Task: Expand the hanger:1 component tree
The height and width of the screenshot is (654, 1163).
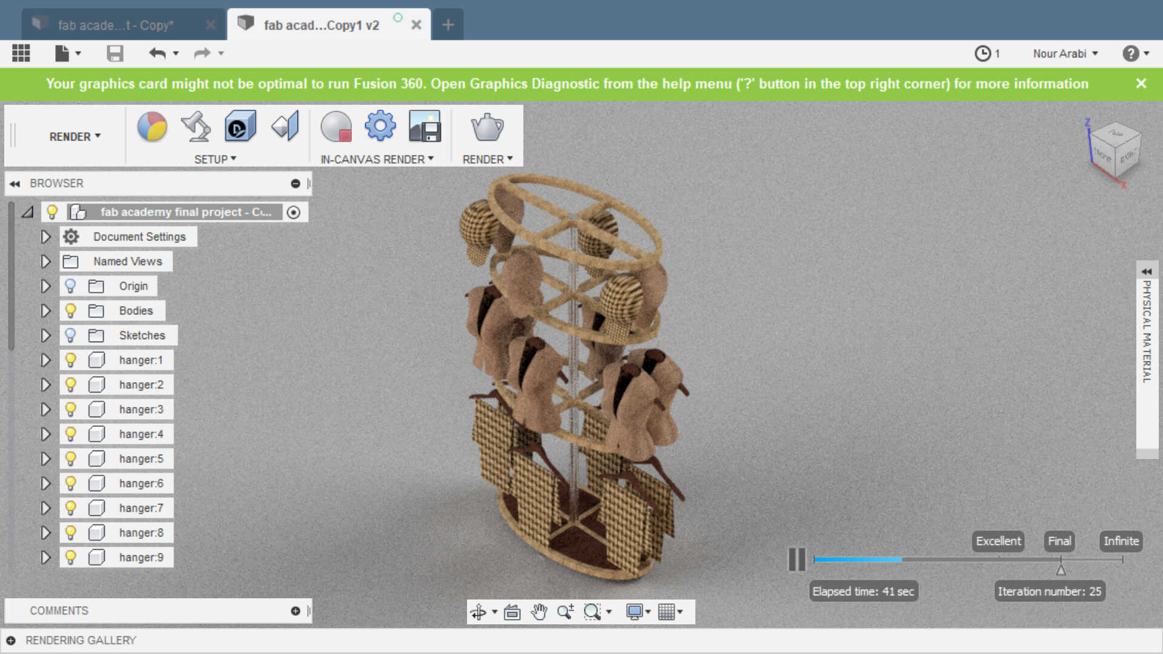Action: coord(45,360)
